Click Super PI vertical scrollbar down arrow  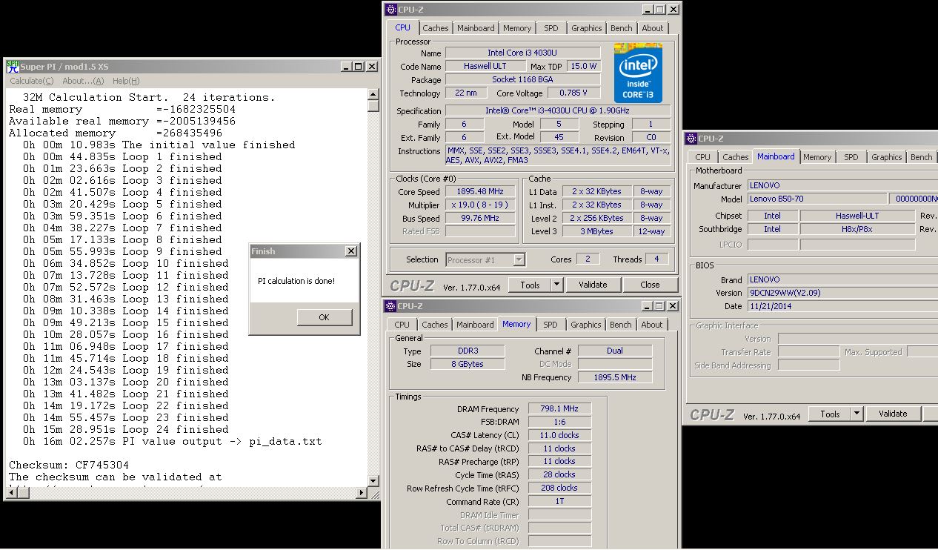tap(373, 481)
